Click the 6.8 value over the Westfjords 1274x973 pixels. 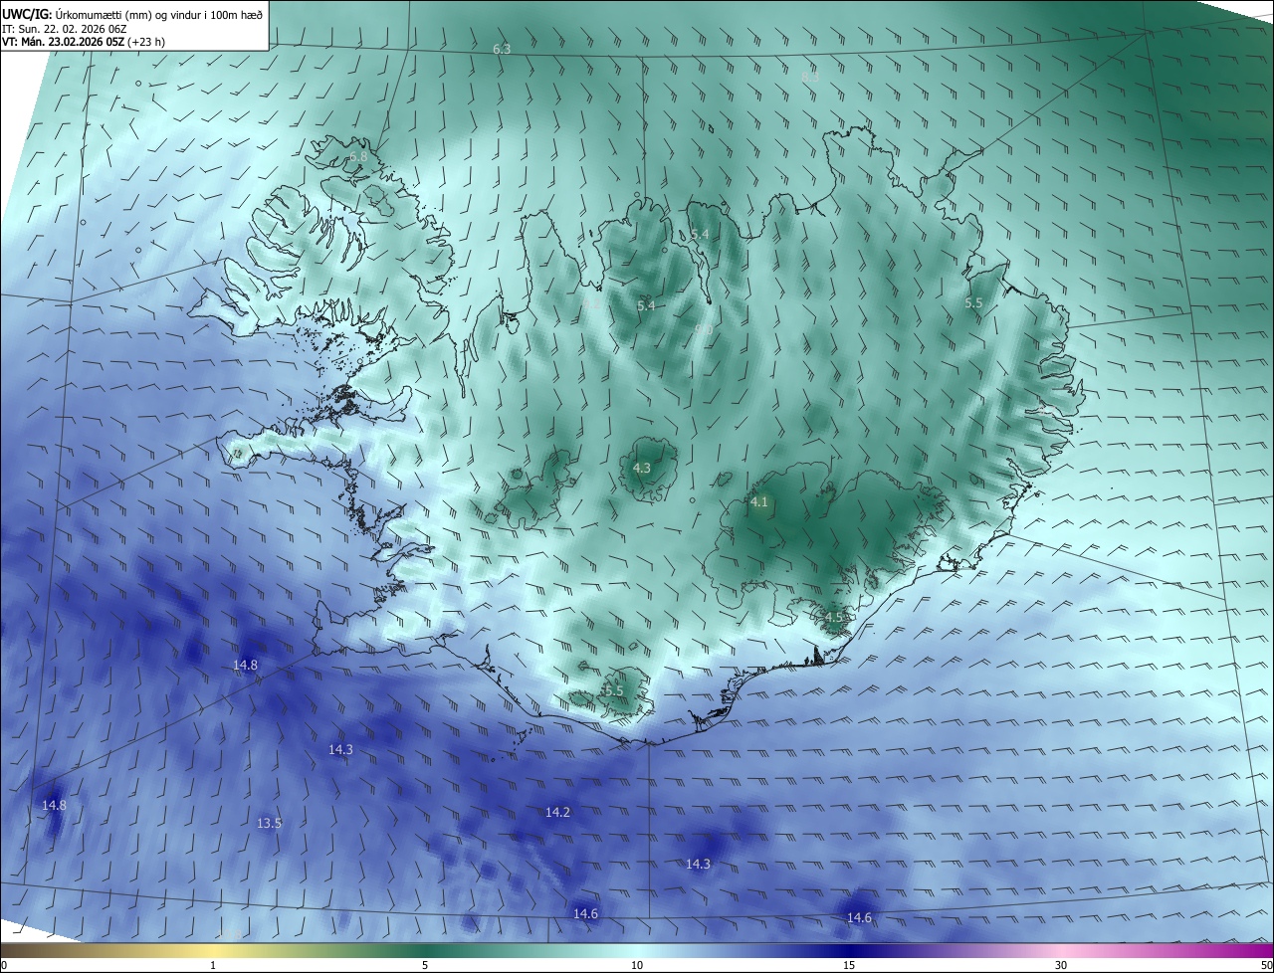pyautogui.click(x=358, y=157)
